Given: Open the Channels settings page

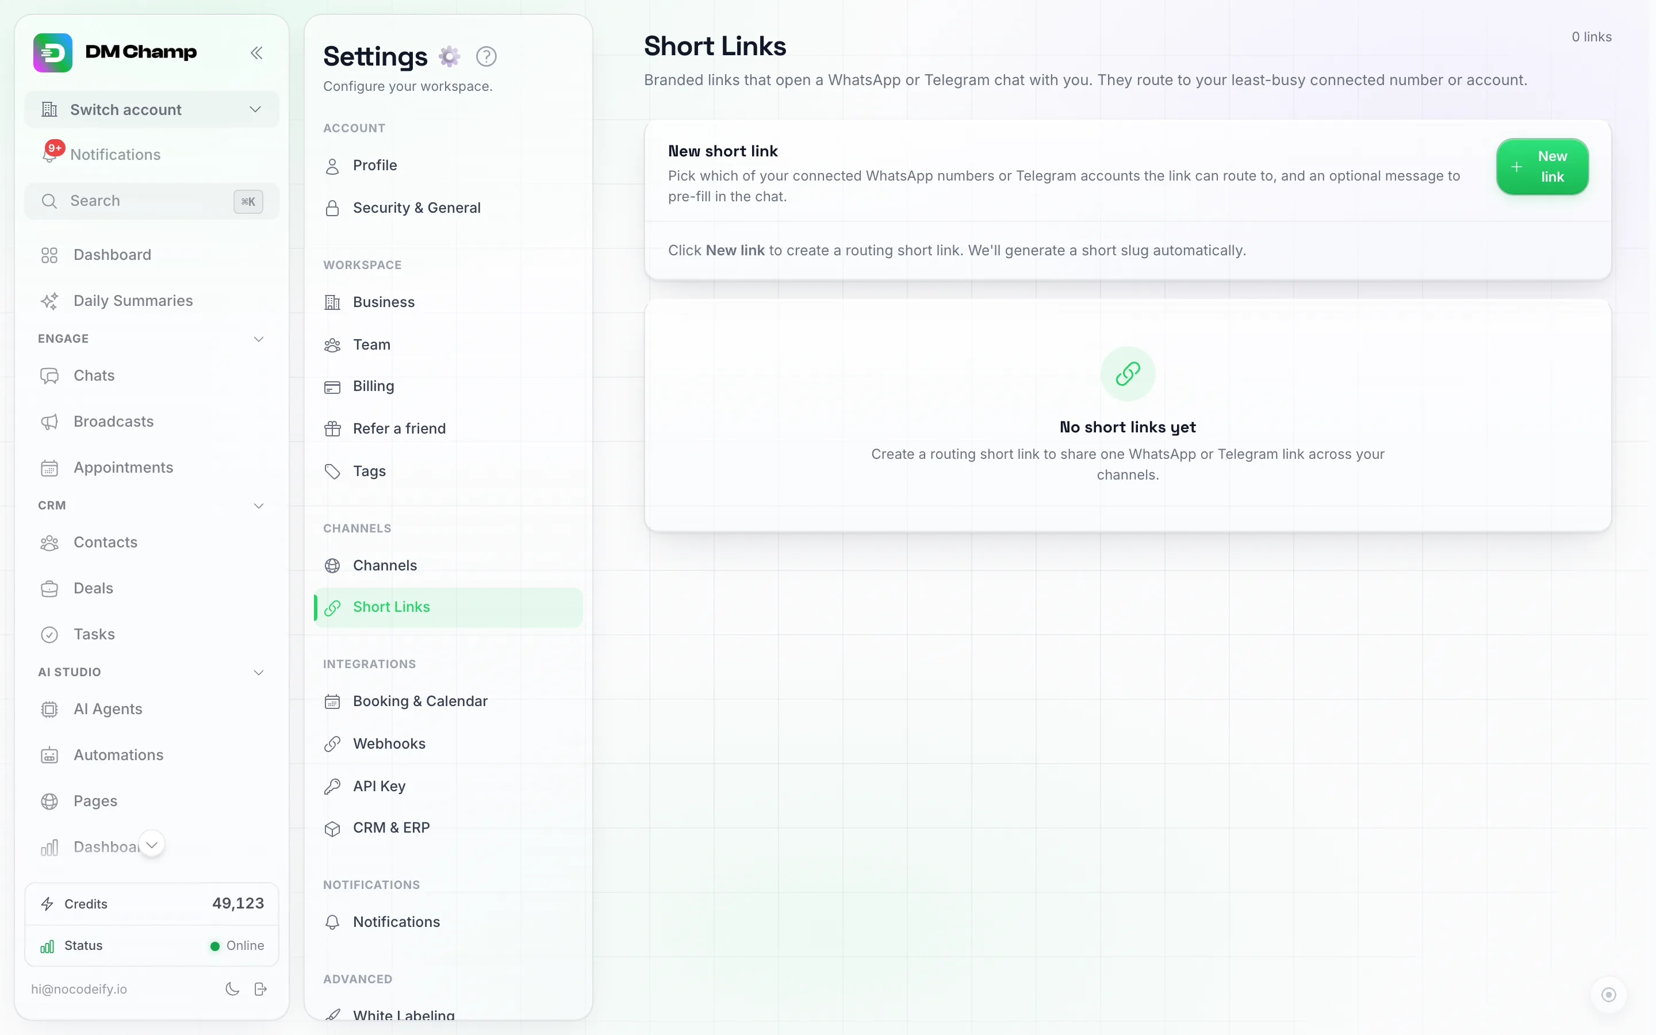Looking at the screenshot, I should click(x=448, y=565).
